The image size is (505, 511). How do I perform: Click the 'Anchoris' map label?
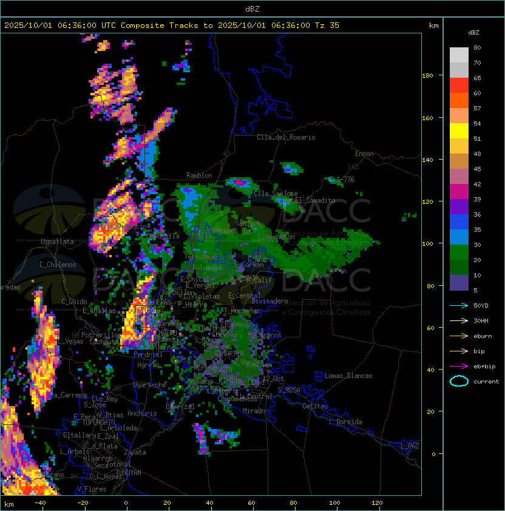point(142,413)
